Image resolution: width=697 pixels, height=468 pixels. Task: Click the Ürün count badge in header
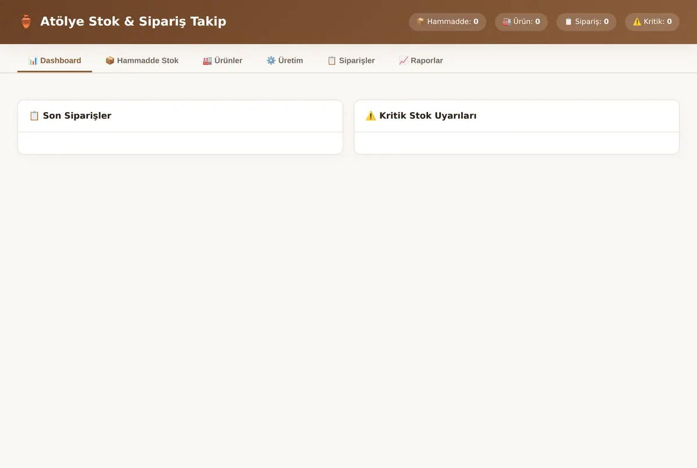521,22
